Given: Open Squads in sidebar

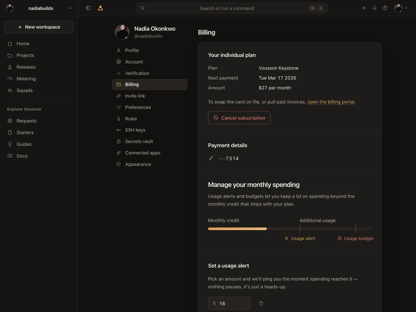Looking at the screenshot, I should pos(39,90).
